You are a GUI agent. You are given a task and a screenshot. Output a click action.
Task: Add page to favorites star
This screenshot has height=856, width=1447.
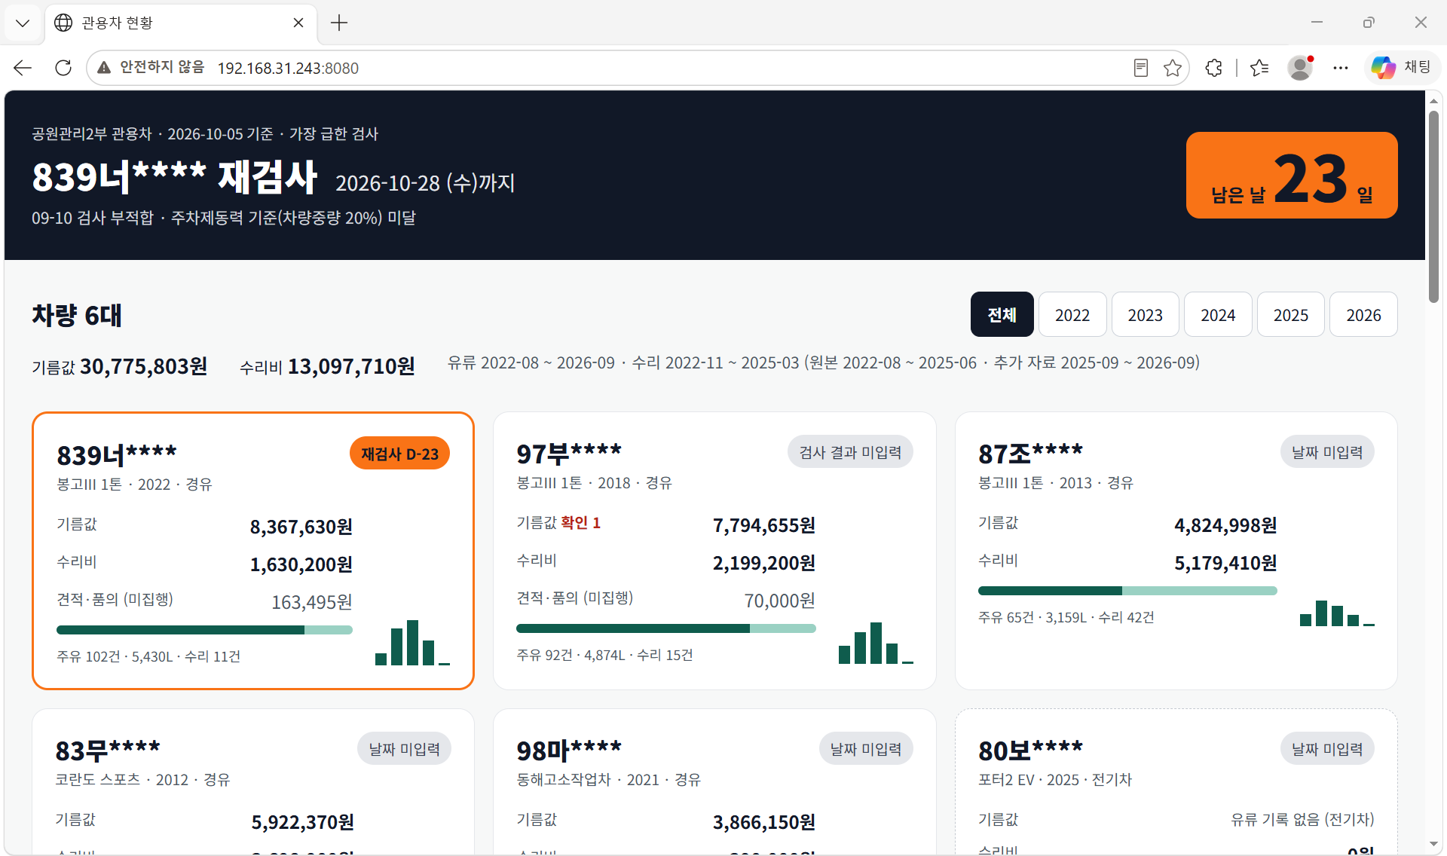coord(1173,68)
